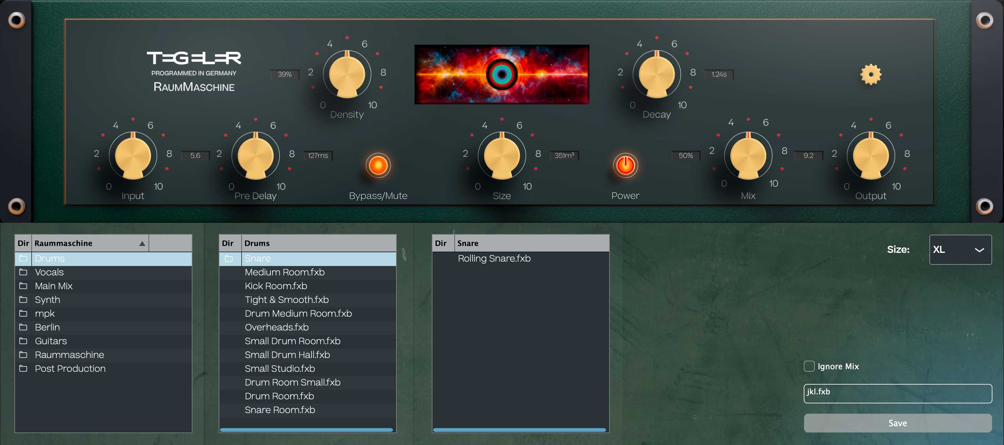Toggle the Bypass/Mute button
Viewport: 1004px width, 445px height.
coord(377,165)
